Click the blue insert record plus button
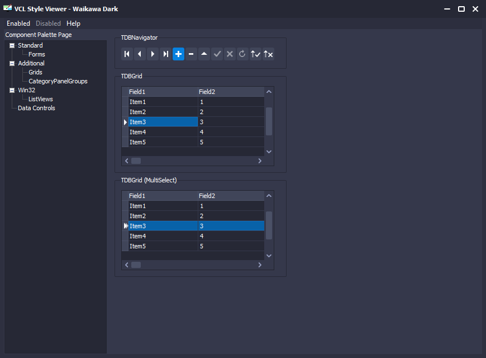This screenshot has height=358, width=486. click(x=178, y=54)
